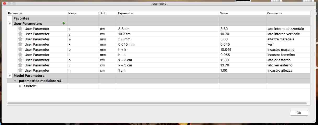Click the Name column header
Image resolution: width=318 pixels, height=125 pixels.
pyautogui.click(x=83, y=13)
